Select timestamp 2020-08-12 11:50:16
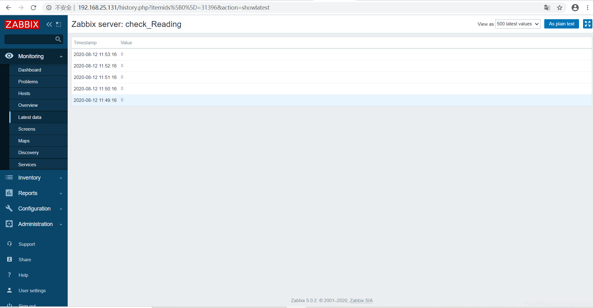This screenshot has height=308, width=593. 95,89
